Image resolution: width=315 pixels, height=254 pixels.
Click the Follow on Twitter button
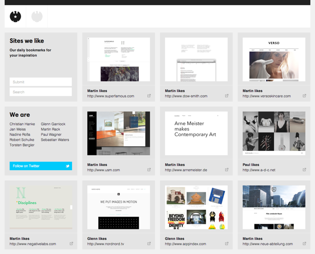[41, 166]
